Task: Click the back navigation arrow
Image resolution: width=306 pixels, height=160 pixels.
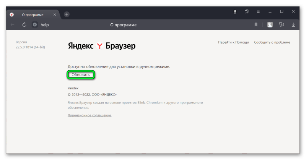Action: click(13, 25)
